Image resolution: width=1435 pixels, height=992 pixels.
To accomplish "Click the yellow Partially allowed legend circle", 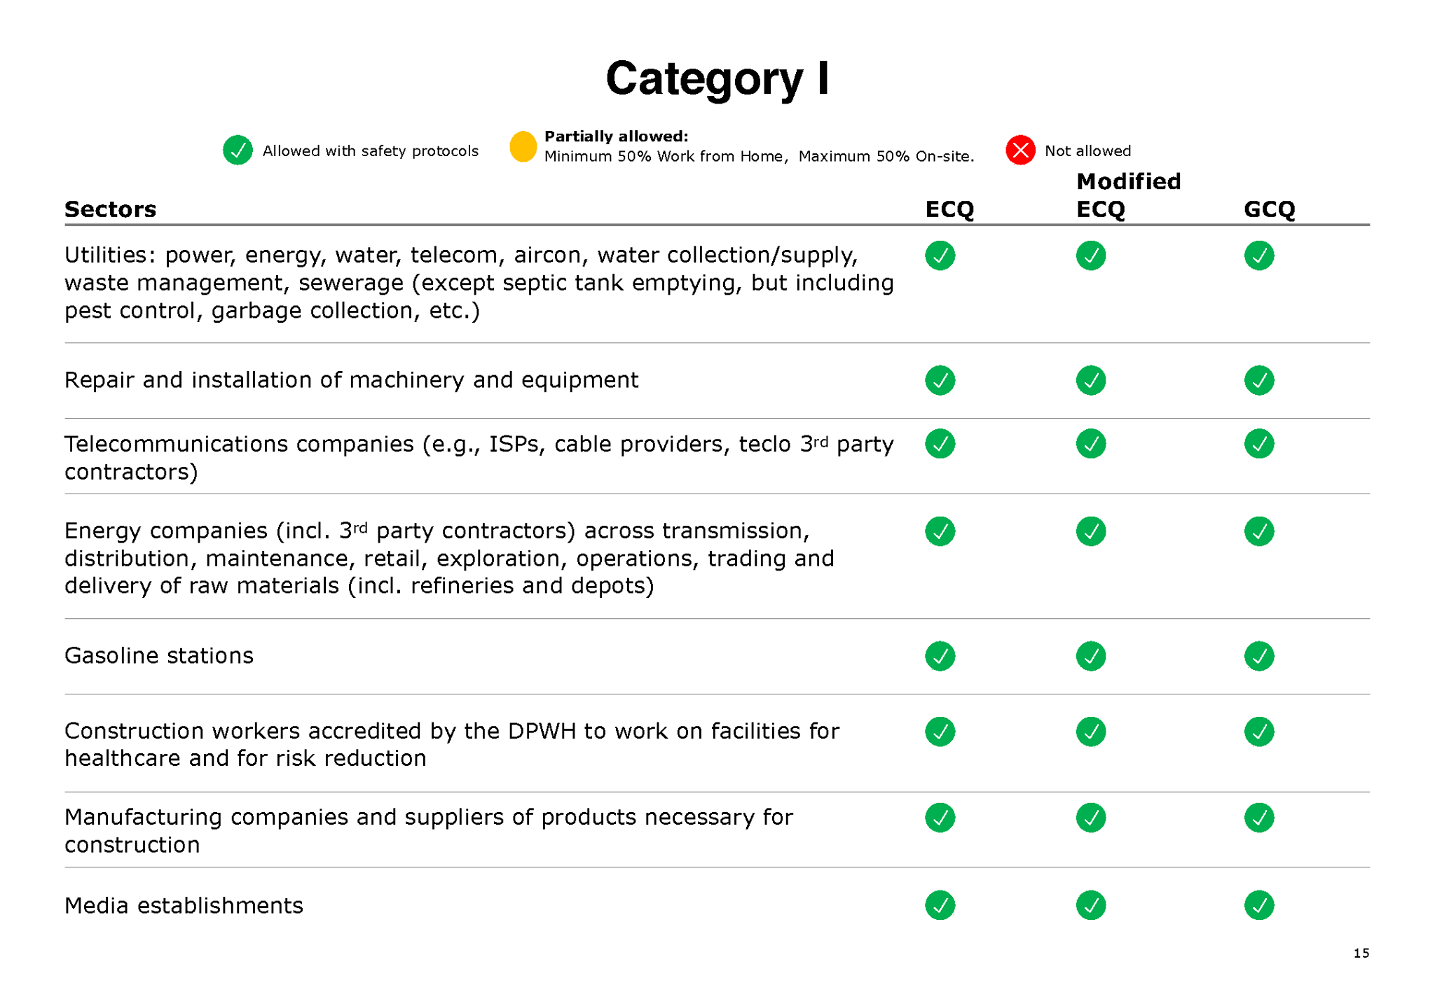I will [x=523, y=146].
